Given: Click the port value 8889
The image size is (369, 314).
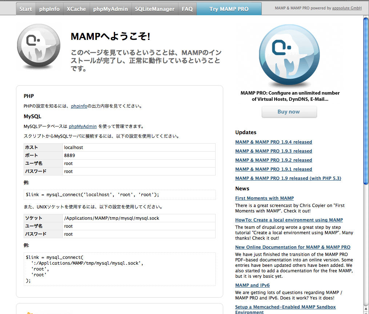Looking at the screenshot, I should (x=139, y=155).
